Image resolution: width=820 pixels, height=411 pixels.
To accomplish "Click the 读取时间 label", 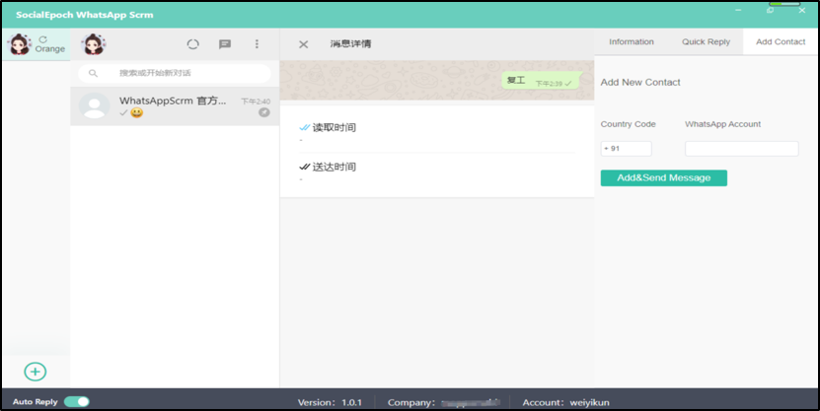I will tap(335, 127).
